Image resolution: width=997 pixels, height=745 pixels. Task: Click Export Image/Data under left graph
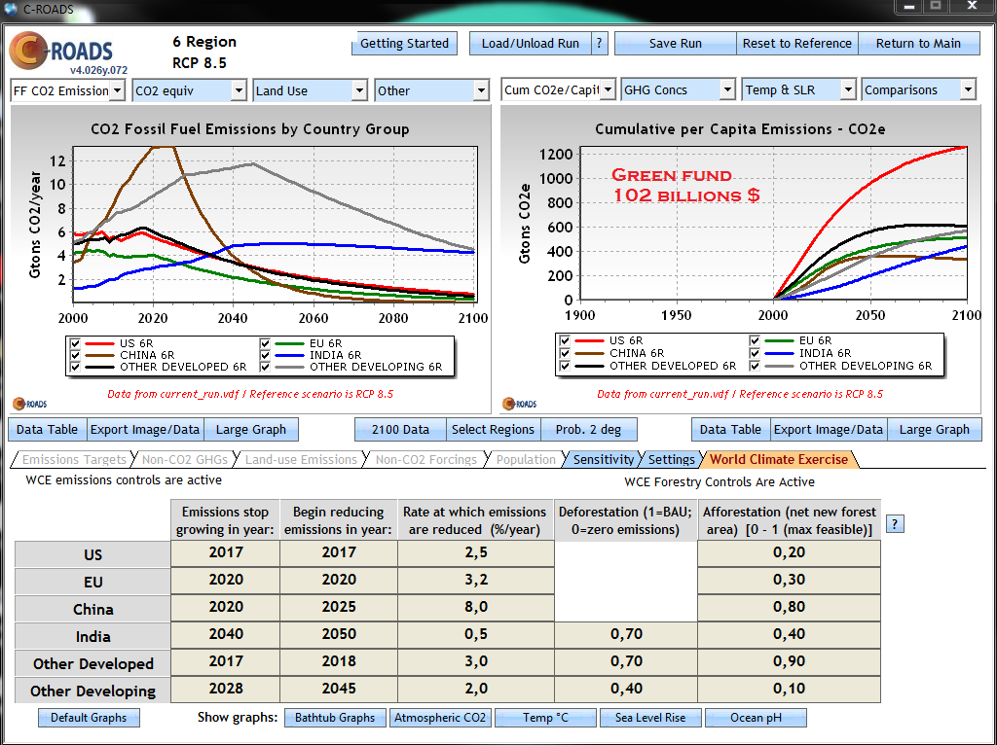(145, 429)
